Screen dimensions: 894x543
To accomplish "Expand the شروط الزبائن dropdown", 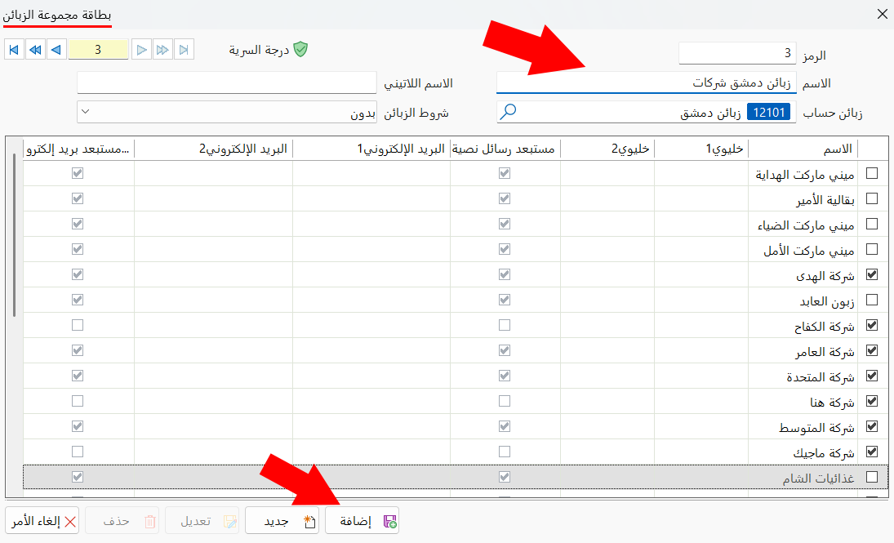I will [x=86, y=112].
